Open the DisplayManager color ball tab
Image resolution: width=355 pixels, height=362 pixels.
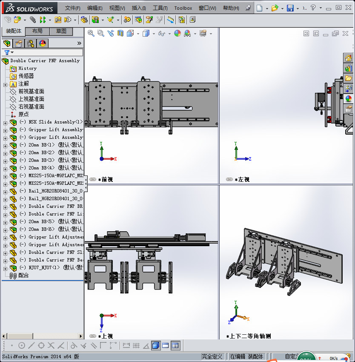[43, 43]
